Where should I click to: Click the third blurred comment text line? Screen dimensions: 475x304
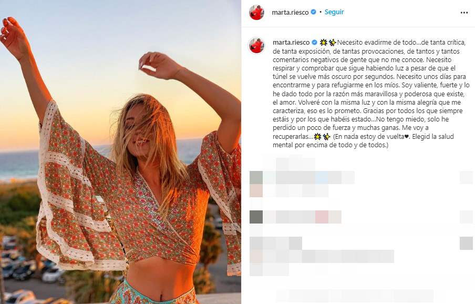328,257
